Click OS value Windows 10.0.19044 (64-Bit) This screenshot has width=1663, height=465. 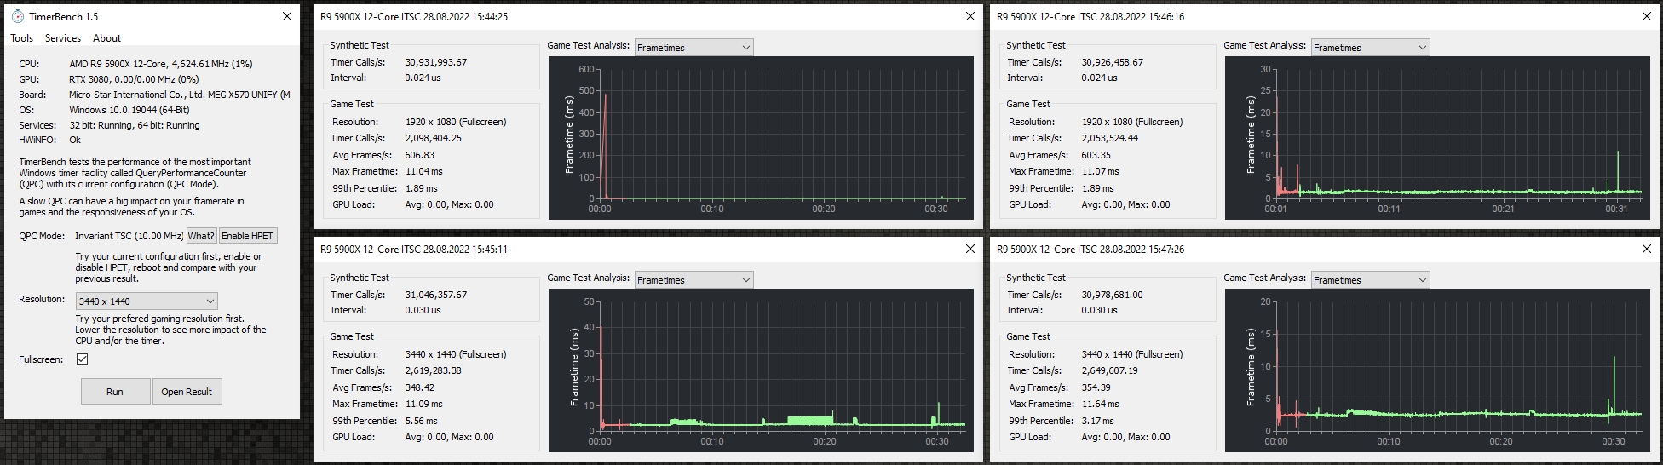pos(129,110)
